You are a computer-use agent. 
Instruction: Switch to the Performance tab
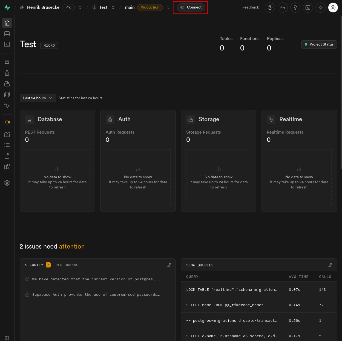point(68,265)
